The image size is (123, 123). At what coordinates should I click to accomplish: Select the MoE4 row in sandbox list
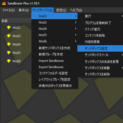click(x=16, y=44)
